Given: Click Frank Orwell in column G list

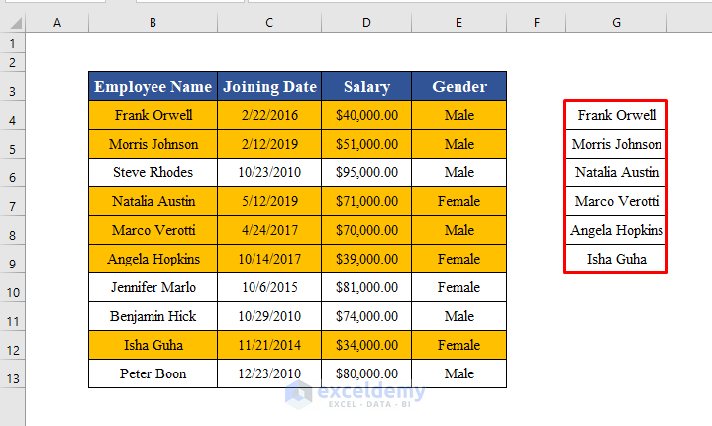Looking at the screenshot, I should tap(616, 115).
